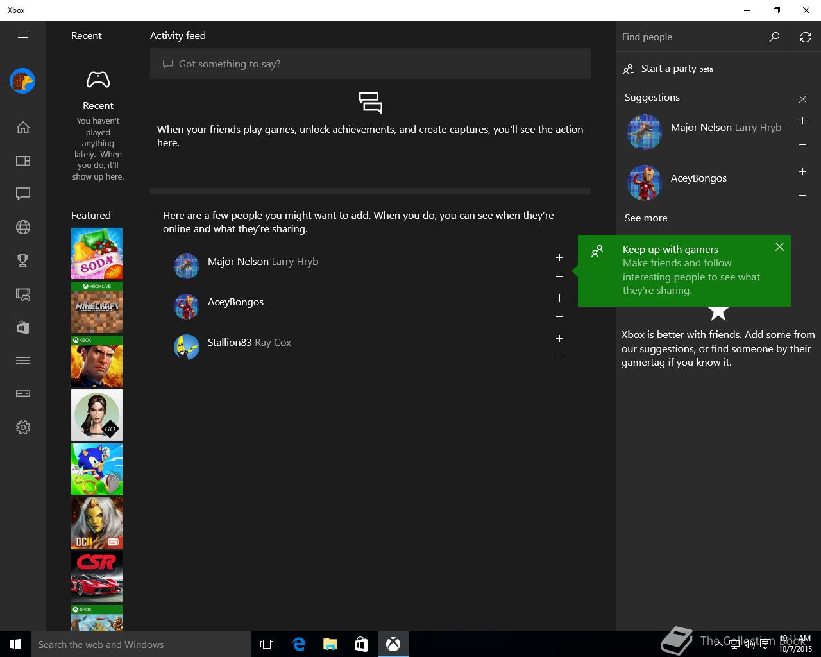Open Game DVR captures icon
821x657 pixels.
pos(23,294)
